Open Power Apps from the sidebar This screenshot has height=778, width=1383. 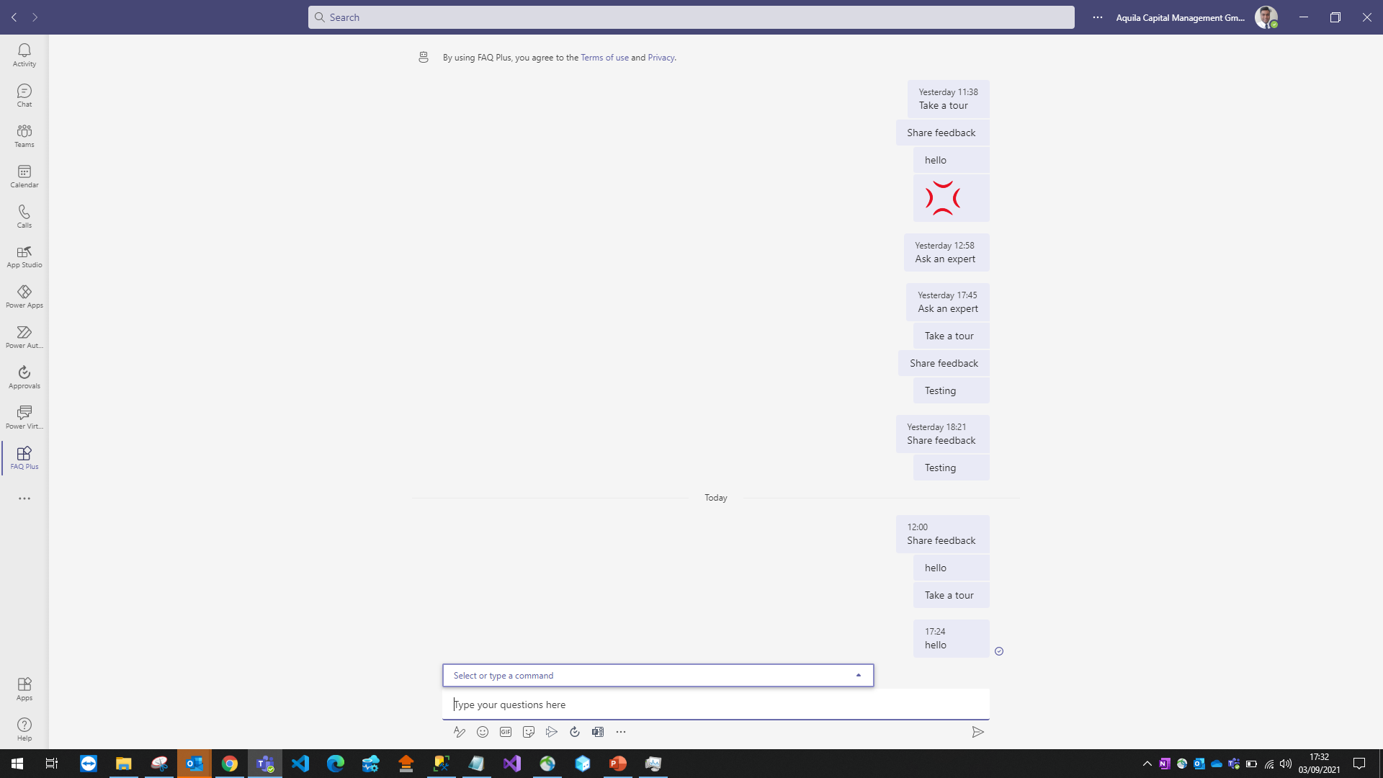coord(24,296)
